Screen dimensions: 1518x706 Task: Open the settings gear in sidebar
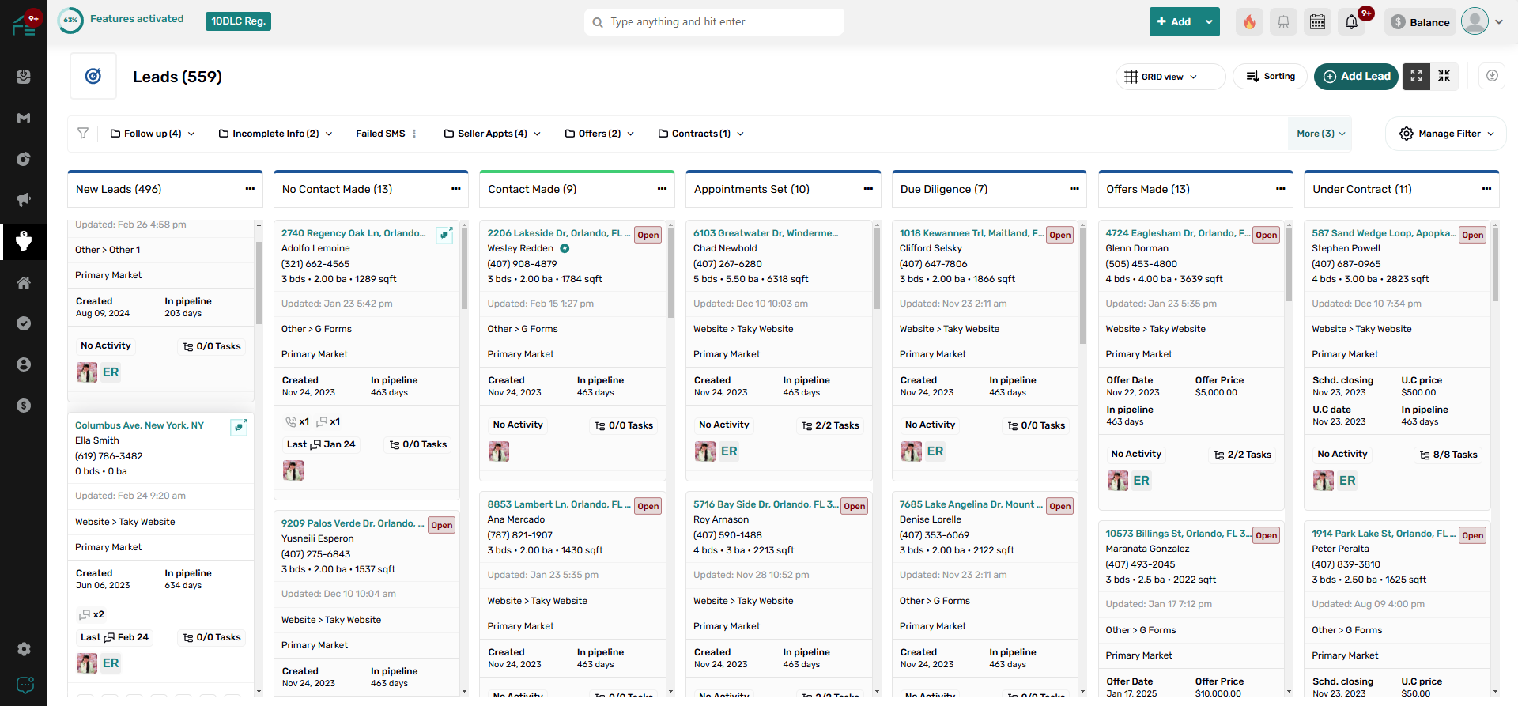click(24, 649)
